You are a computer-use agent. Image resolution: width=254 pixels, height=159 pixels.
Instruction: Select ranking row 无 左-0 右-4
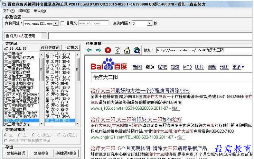tap(57, 113)
